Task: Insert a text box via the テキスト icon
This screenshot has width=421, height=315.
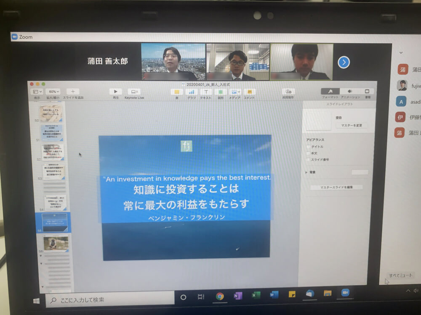Action: tap(206, 92)
